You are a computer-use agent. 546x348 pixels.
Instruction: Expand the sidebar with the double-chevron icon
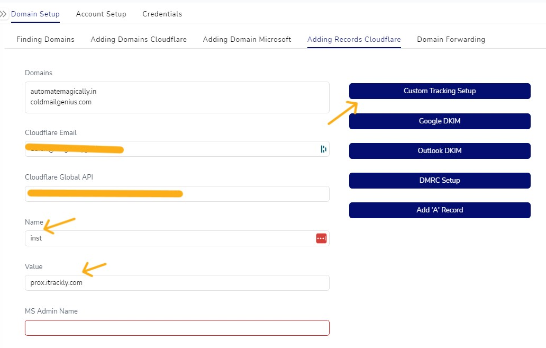click(4, 14)
